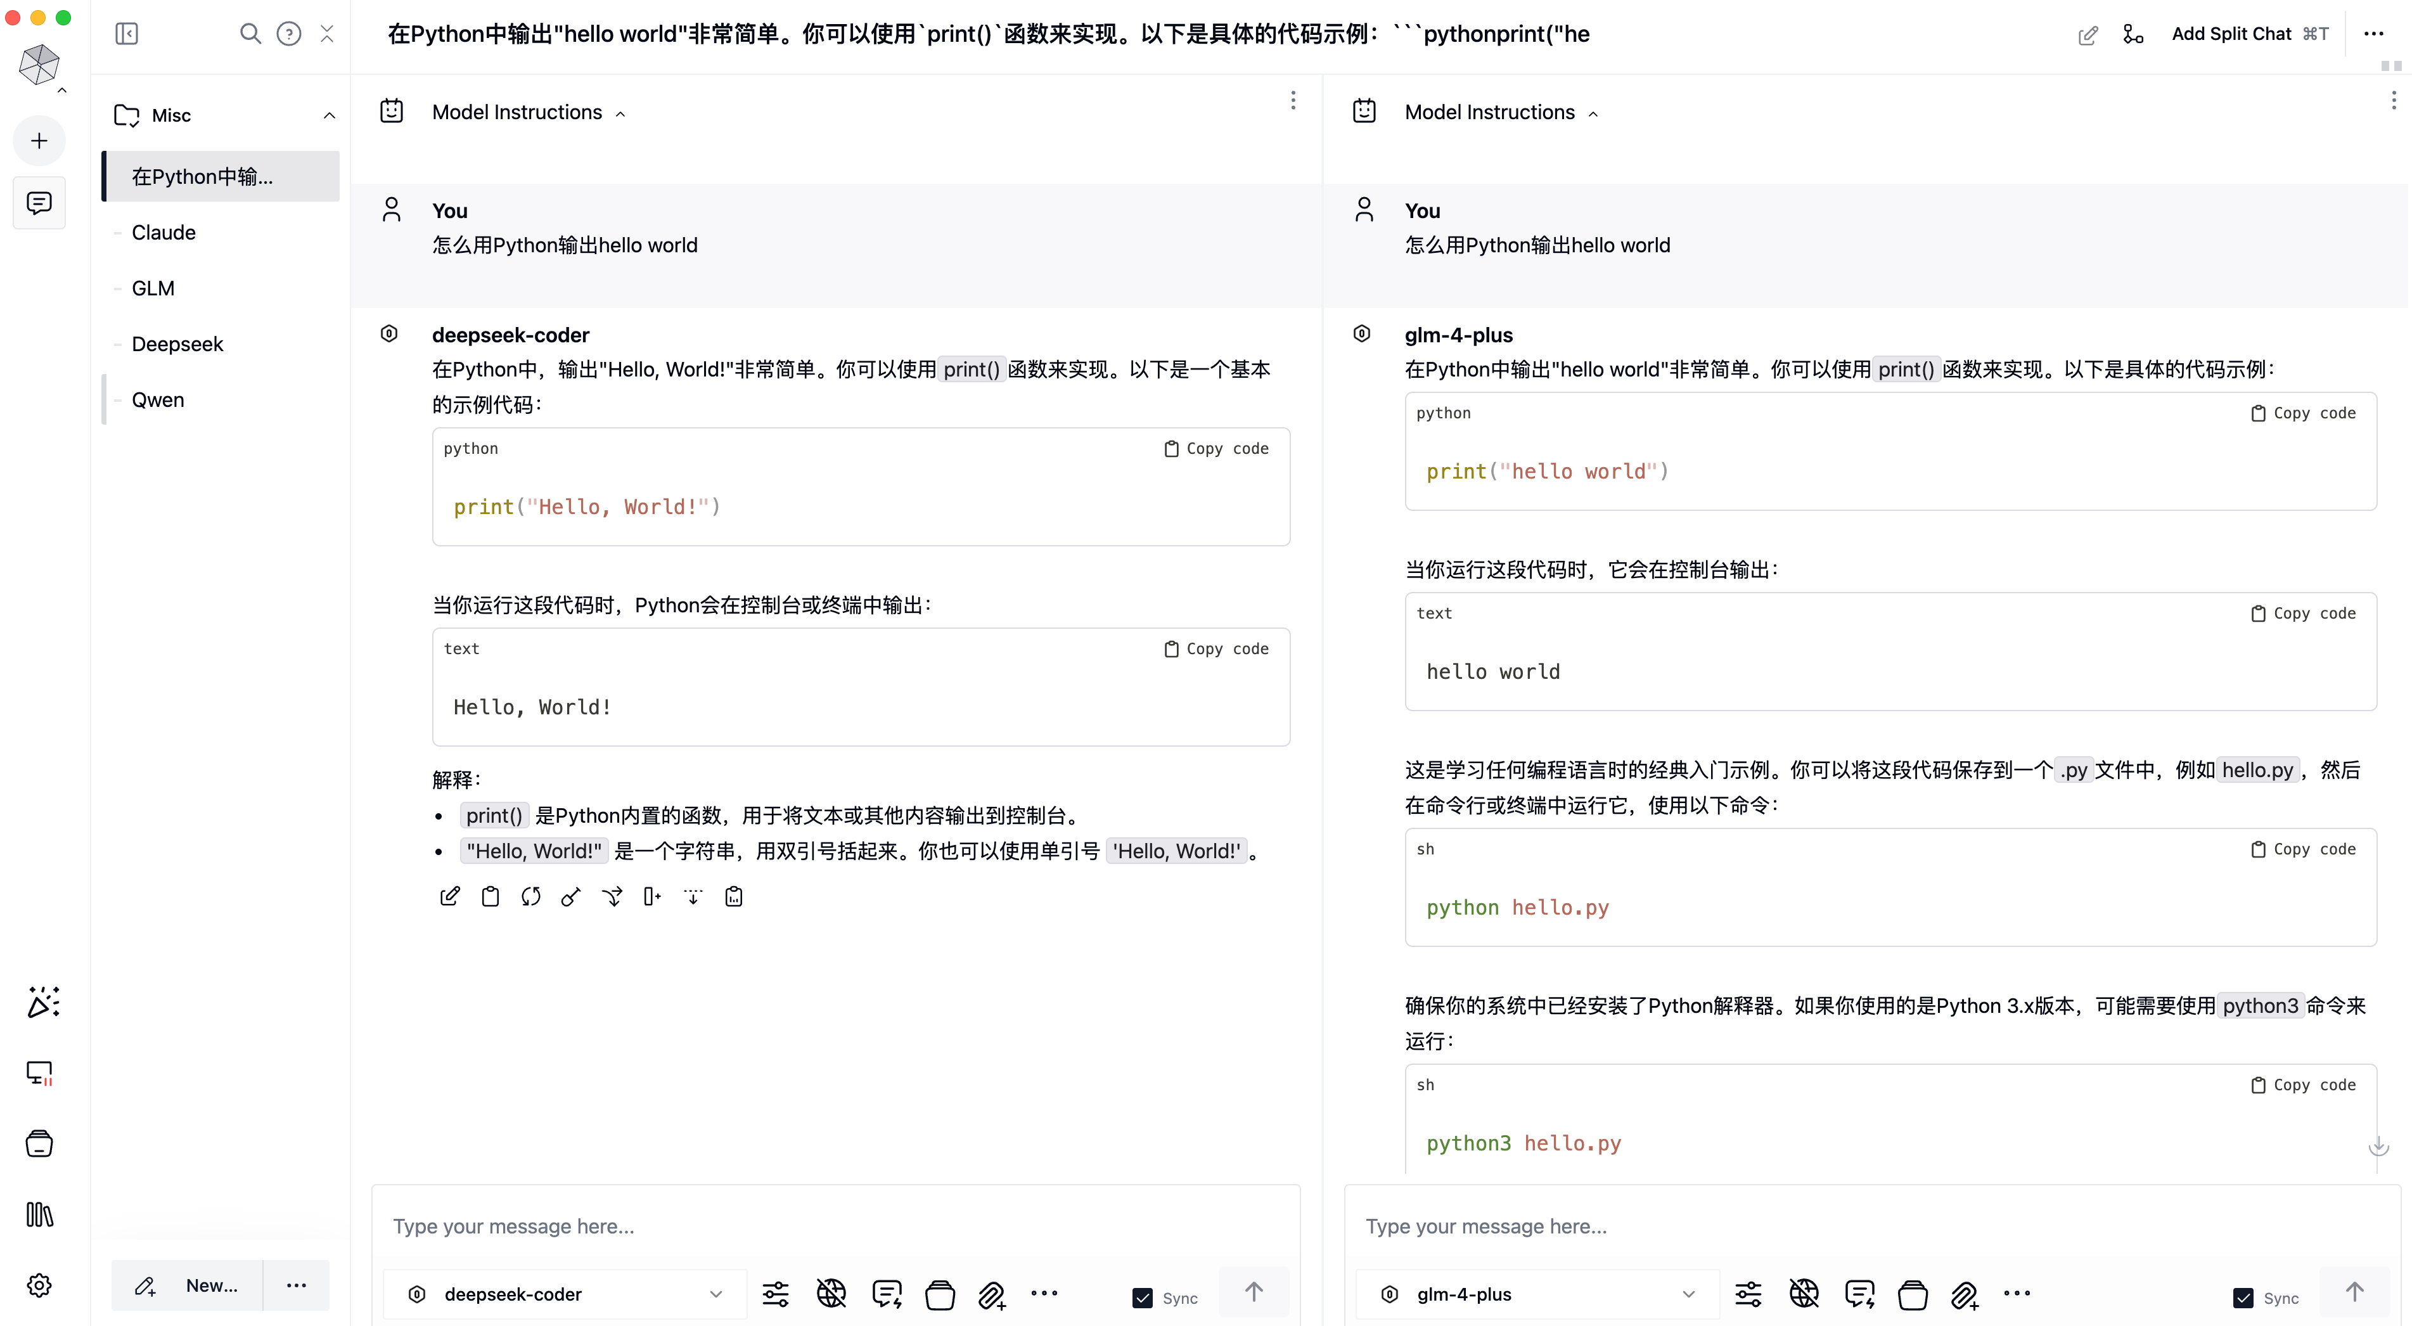Click the edit chat title pencil icon

[x=2087, y=35]
